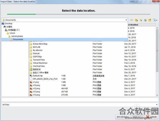Select the QQPCMgr folder name
This screenshot has height=121, width=160.
[x=37, y=57]
